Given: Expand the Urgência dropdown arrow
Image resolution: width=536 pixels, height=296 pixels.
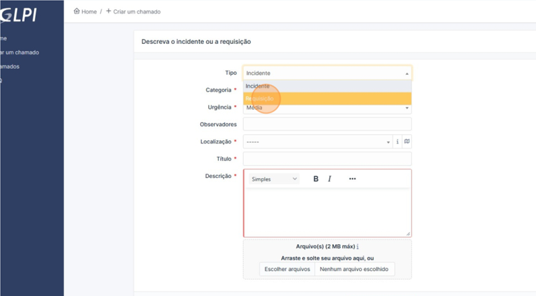Looking at the screenshot, I should tap(407, 108).
